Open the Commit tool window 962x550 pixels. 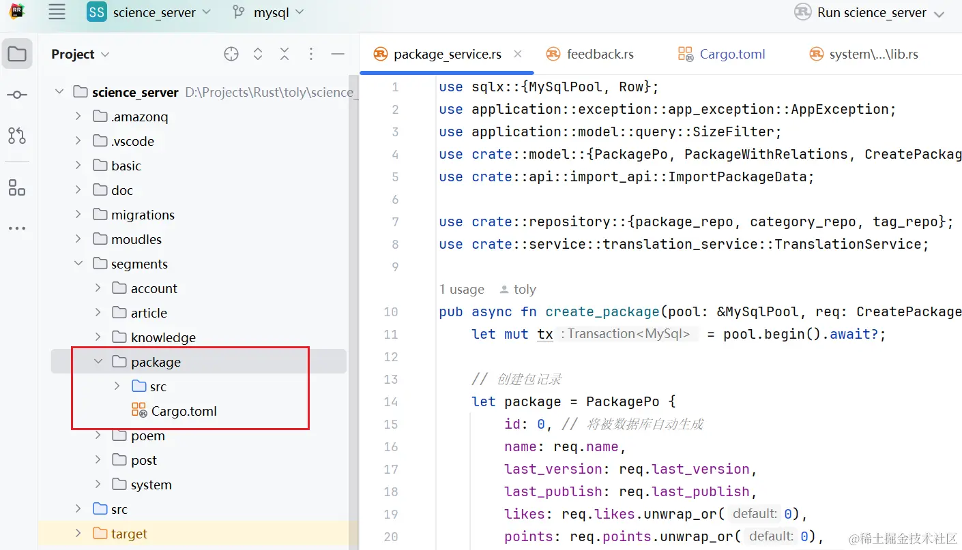(17, 95)
